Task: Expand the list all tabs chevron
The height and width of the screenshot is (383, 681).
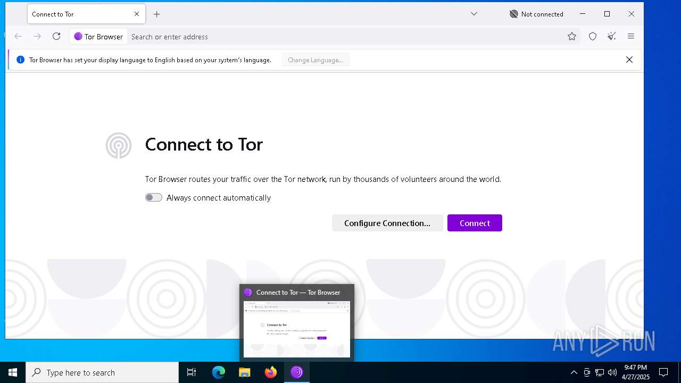Action: 474,14
